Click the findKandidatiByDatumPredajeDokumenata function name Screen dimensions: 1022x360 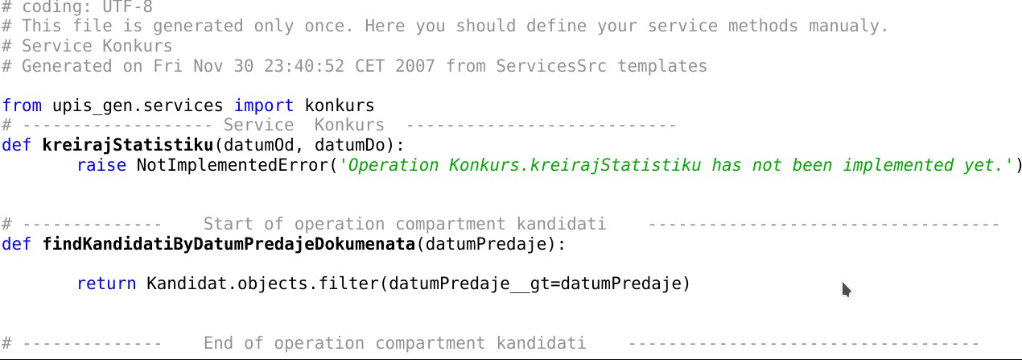pos(228,244)
